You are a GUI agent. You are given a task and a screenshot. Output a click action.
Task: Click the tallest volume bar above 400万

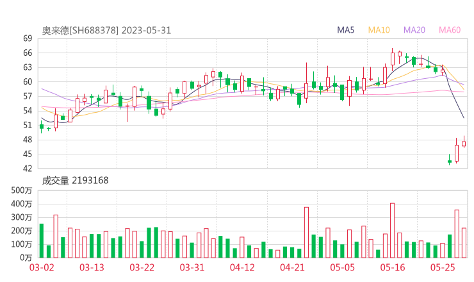(393, 231)
